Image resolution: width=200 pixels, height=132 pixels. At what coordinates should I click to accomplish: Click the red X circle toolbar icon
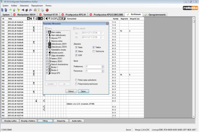47,10
